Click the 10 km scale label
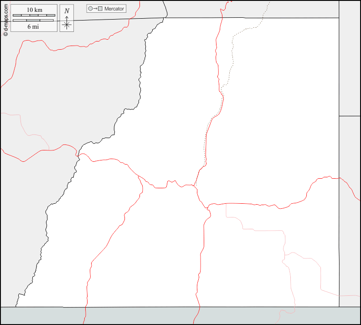The width and height of the screenshot is (361, 325). pyautogui.click(x=34, y=10)
